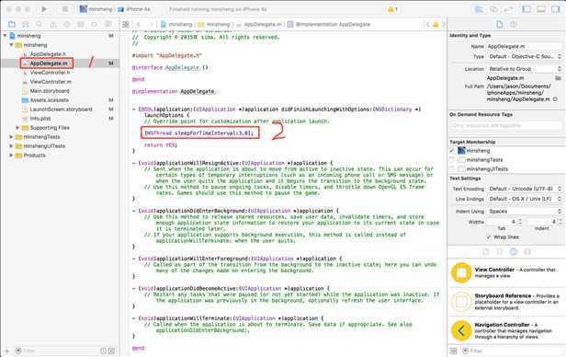
Task: Open the Report navigator
Action: (108, 24)
